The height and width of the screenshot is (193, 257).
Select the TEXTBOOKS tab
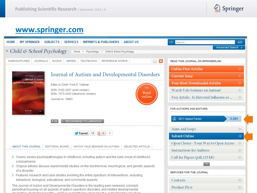click(x=89, y=61)
